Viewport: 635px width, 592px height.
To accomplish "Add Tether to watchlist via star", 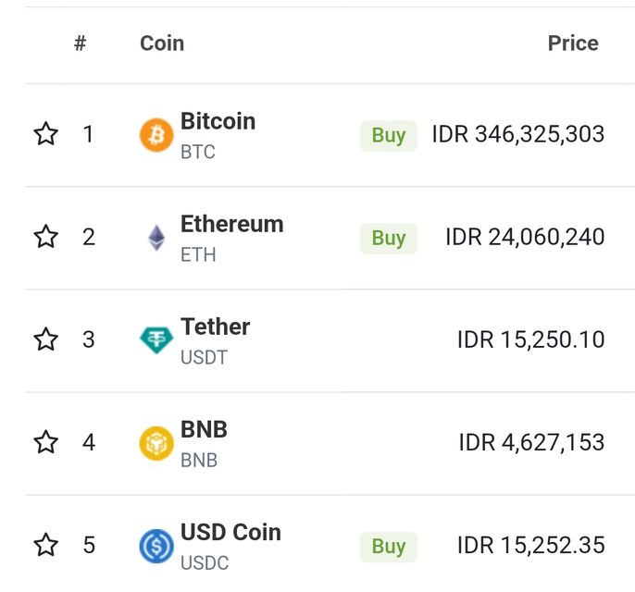I will pos(46,340).
